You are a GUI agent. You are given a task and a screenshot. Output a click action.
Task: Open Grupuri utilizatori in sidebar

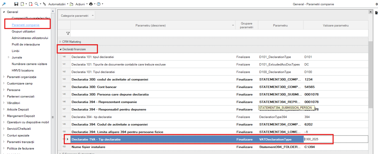tap(23, 31)
